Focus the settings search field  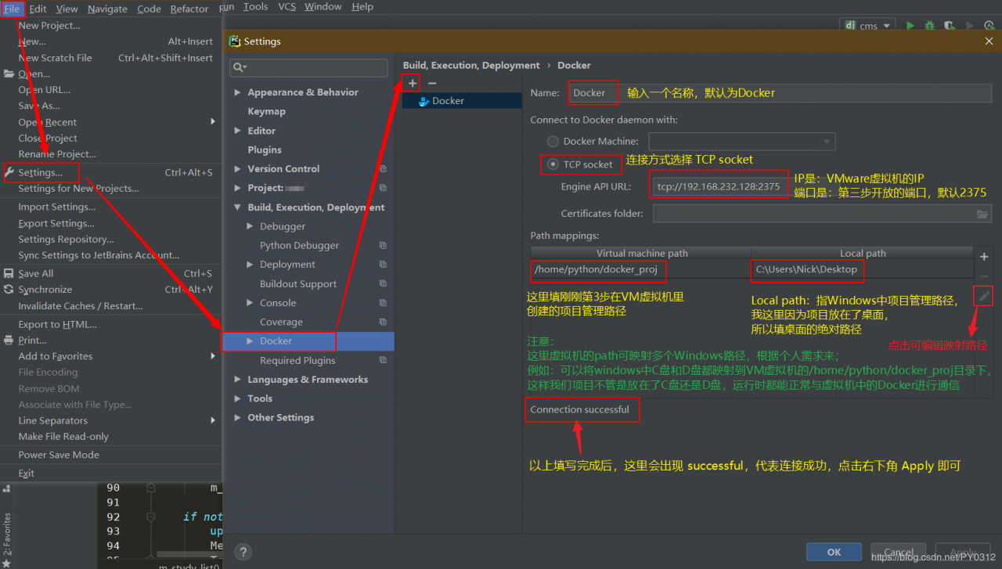coord(308,67)
